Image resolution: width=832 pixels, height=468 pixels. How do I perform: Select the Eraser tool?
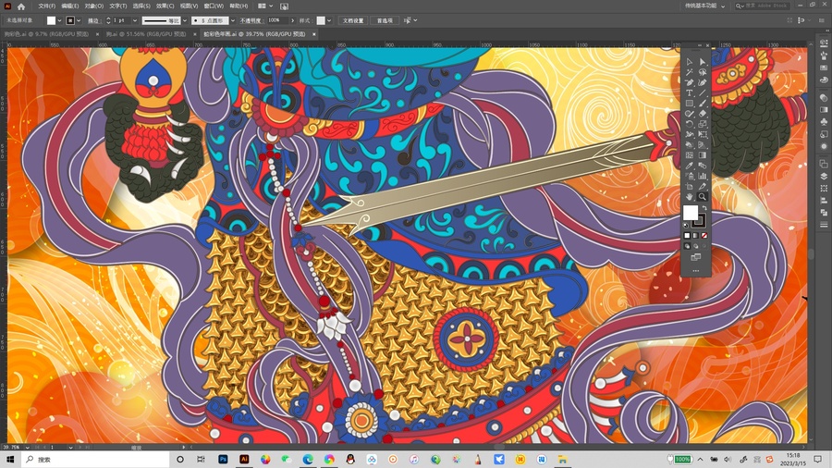pos(703,114)
